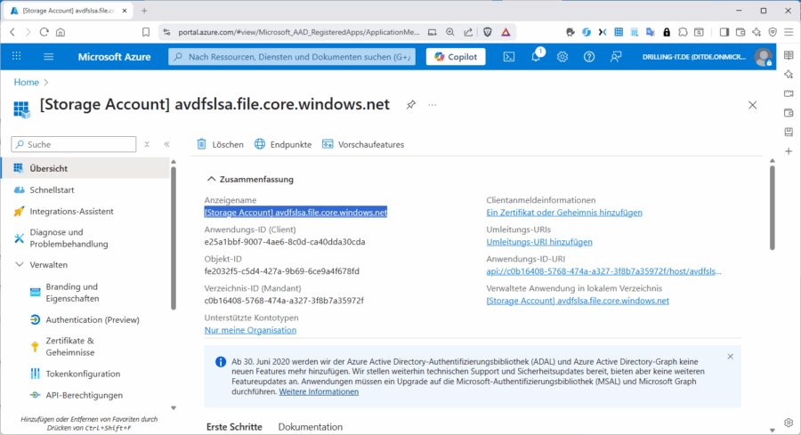Switch to the Erste Schritte tab
The image size is (801, 435).
(234, 427)
